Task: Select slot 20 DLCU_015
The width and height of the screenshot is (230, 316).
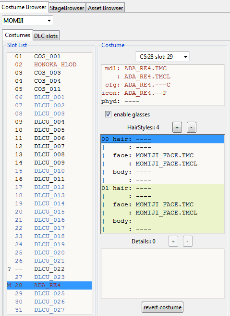Action: pos(49,212)
